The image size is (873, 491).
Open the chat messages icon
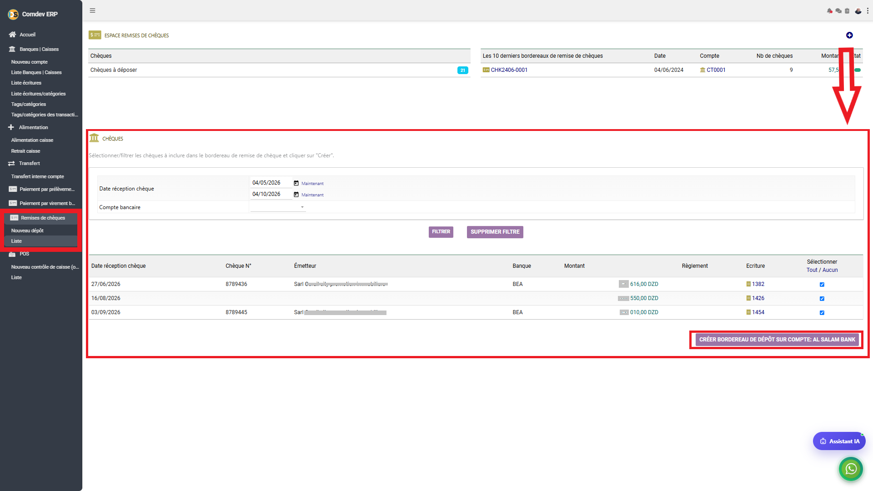pyautogui.click(x=838, y=11)
